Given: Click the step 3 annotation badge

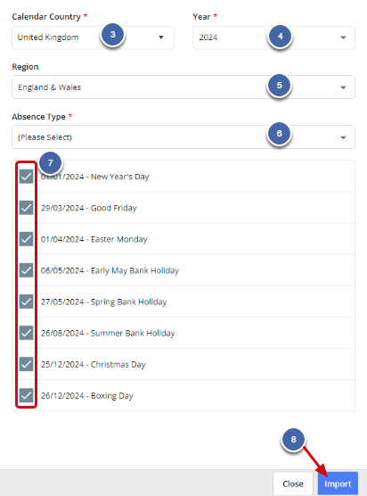Looking at the screenshot, I should tap(113, 35).
